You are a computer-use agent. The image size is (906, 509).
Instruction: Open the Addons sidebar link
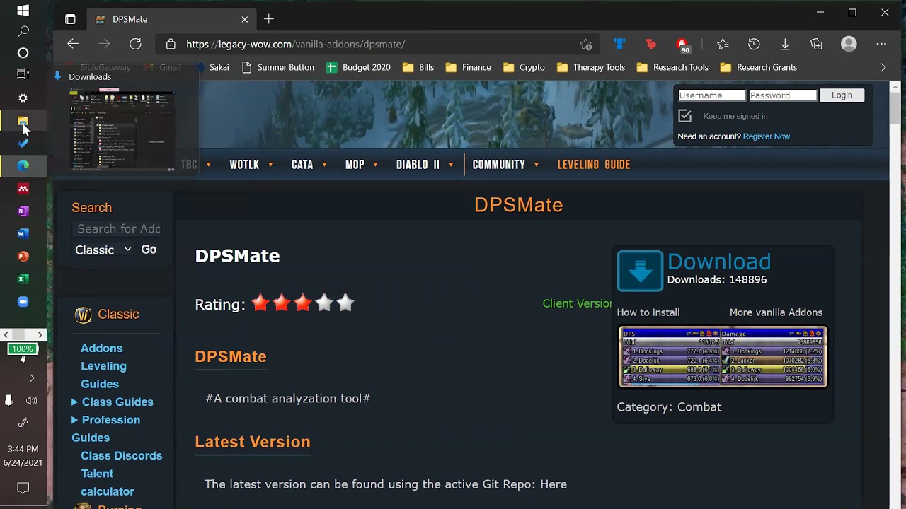tap(101, 348)
